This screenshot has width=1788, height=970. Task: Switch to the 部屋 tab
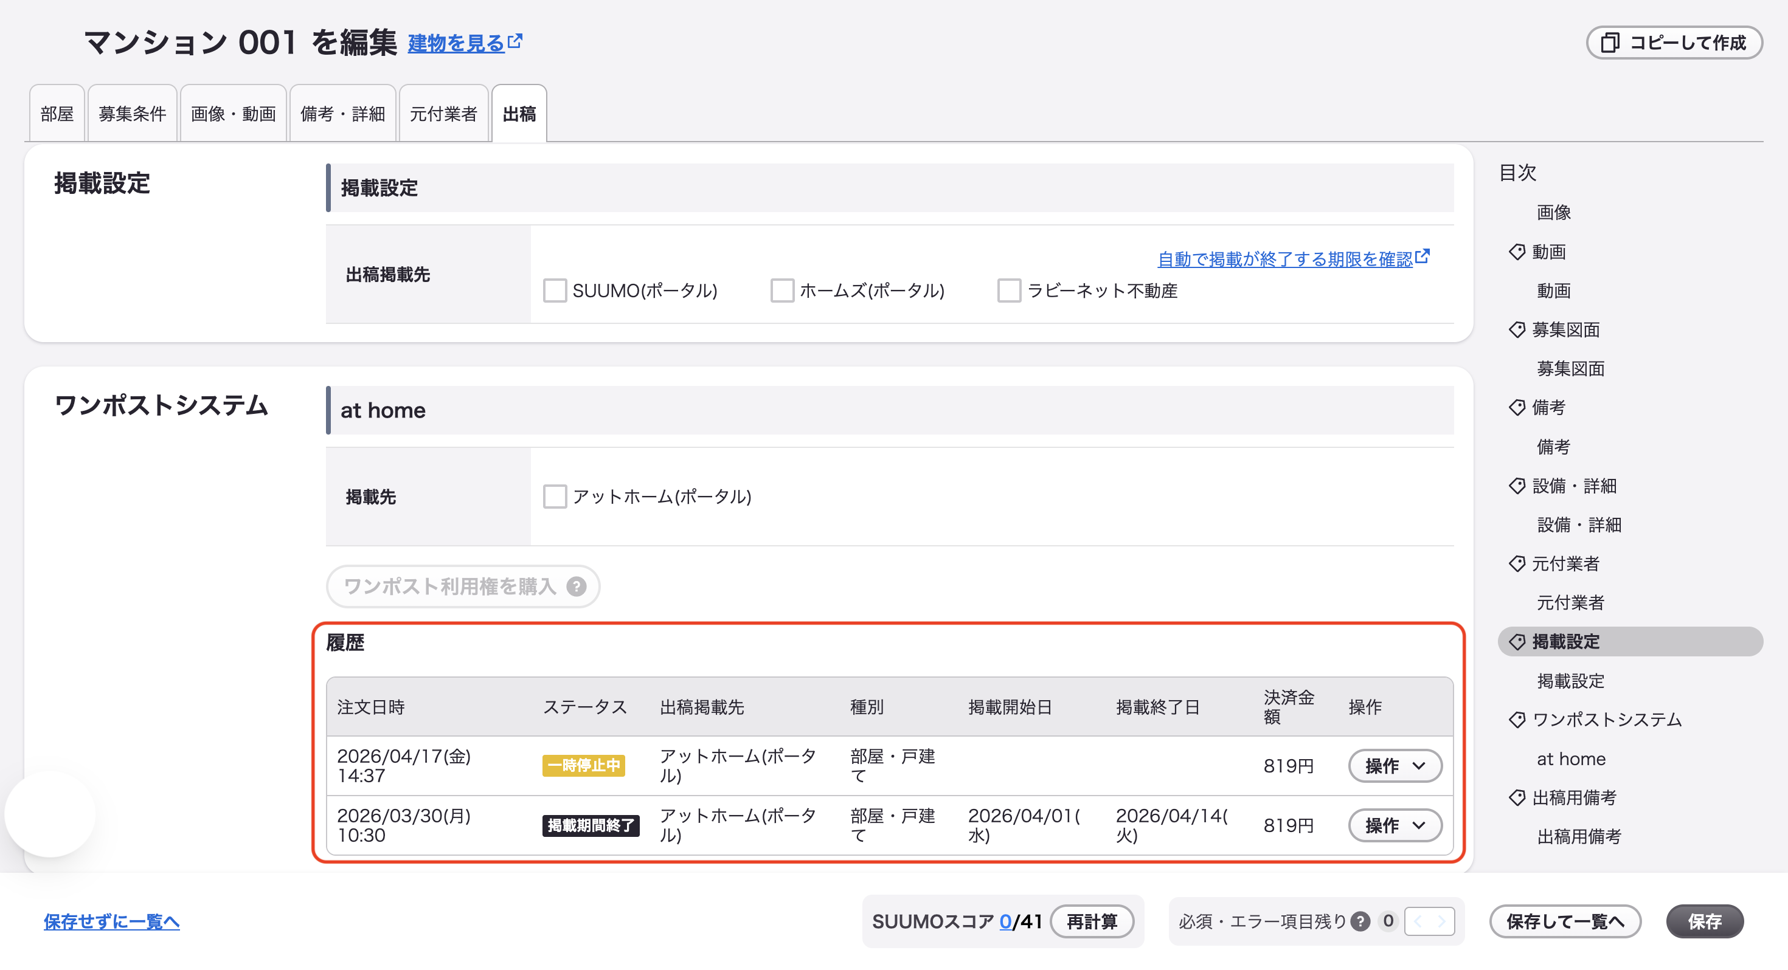(57, 114)
